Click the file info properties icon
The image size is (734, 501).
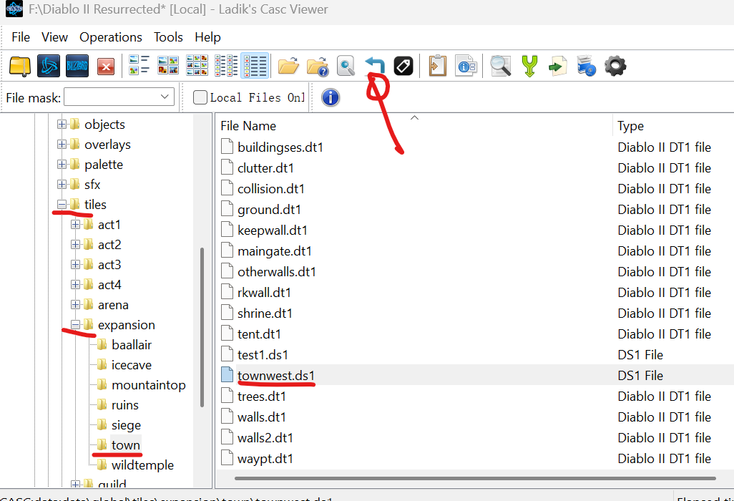pyautogui.click(x=466, y=66)
